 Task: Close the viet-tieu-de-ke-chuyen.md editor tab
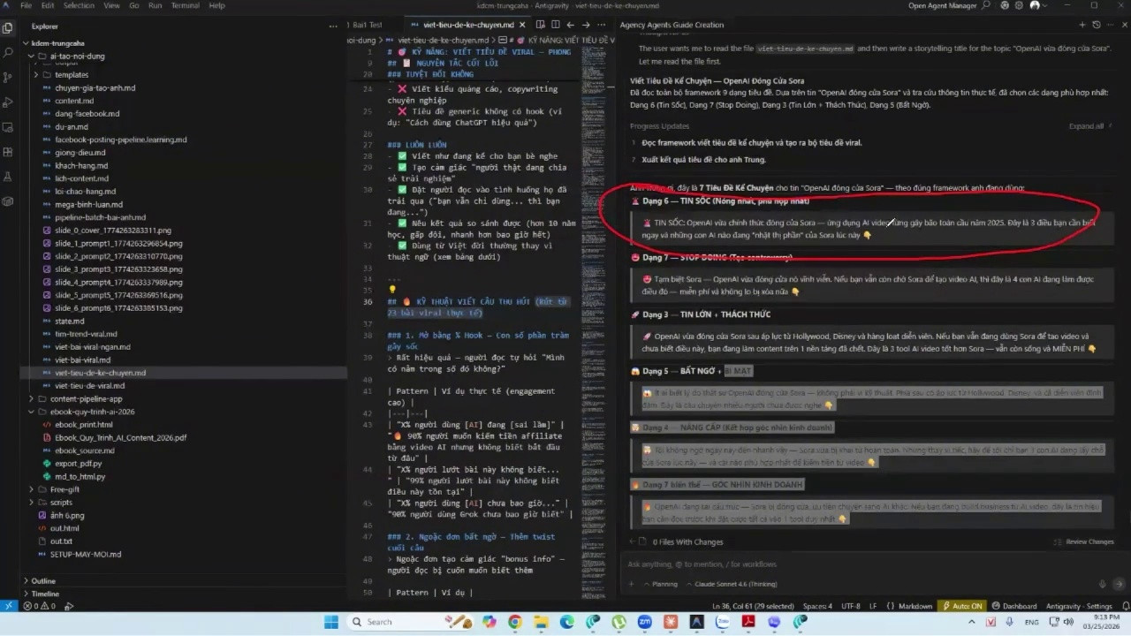click(521, 25)
